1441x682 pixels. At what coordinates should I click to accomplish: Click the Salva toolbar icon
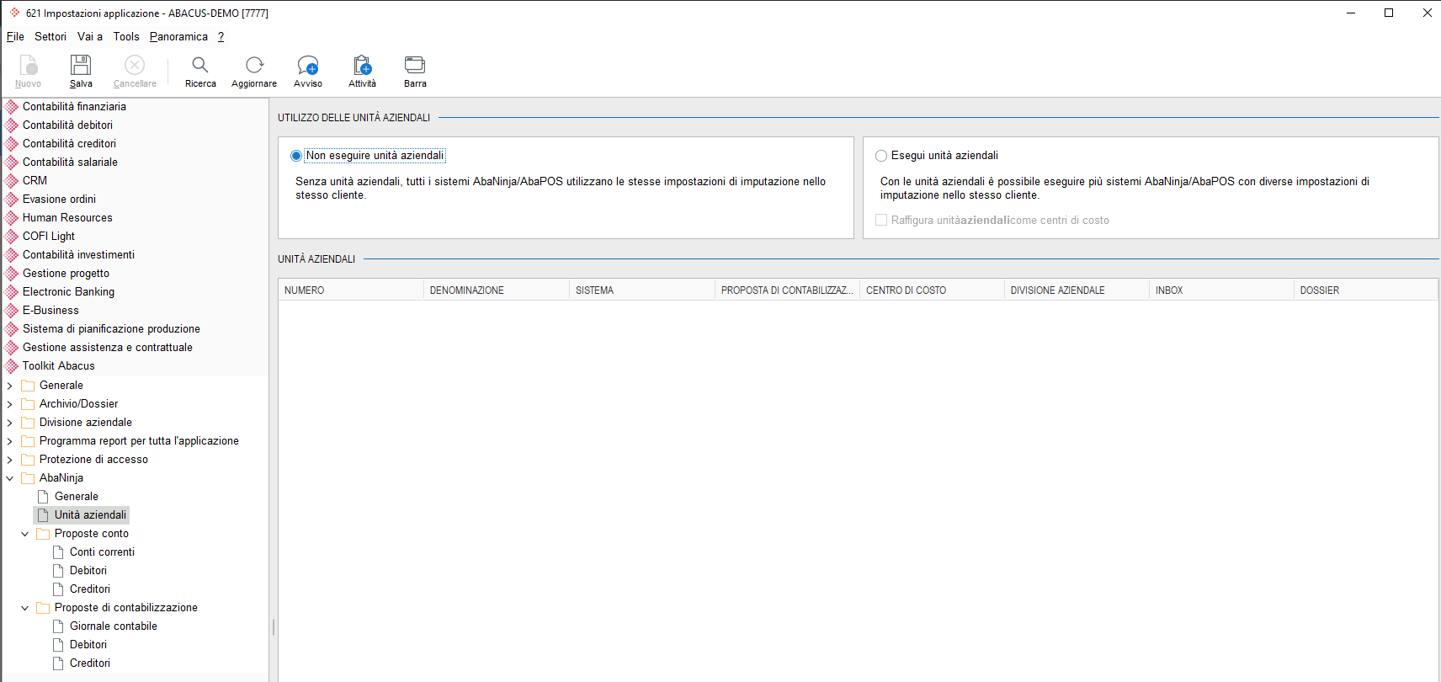tap(81, 71)
